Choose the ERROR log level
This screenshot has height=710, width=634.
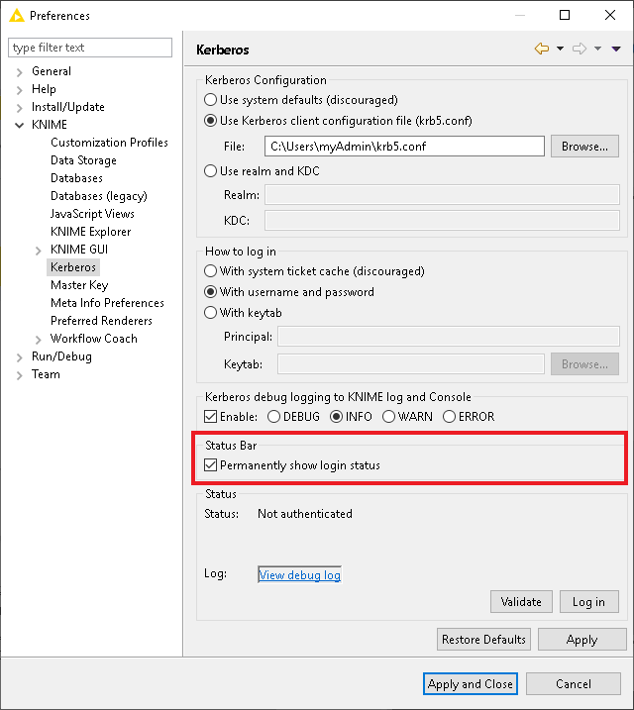449,416
